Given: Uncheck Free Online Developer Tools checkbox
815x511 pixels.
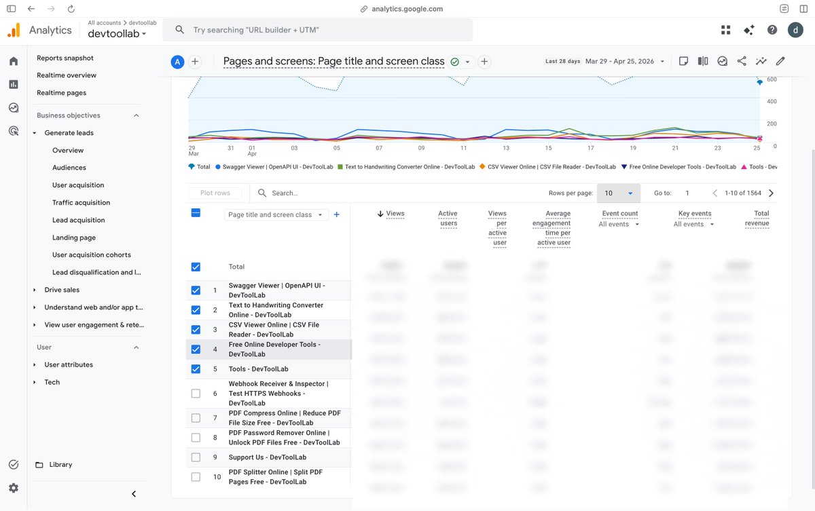Looking at the screenshot, I should 196,349.
